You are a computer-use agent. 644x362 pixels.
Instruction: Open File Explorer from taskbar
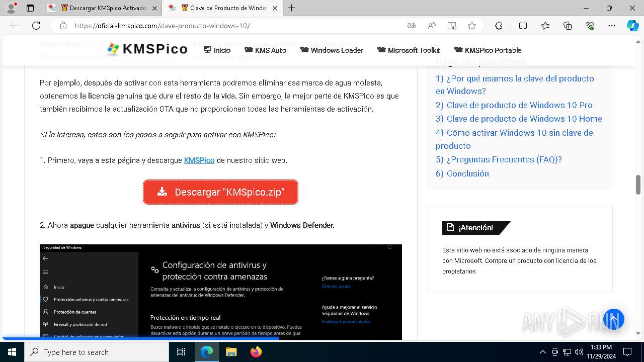pos(231,352)
